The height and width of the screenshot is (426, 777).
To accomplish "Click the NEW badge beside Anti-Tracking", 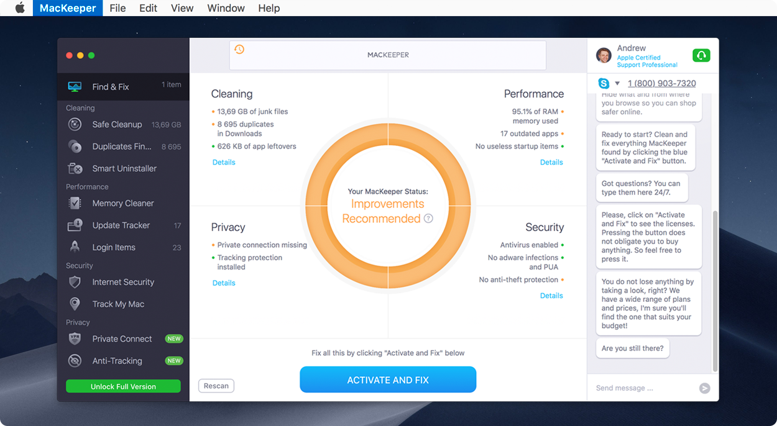I will 174,361.
